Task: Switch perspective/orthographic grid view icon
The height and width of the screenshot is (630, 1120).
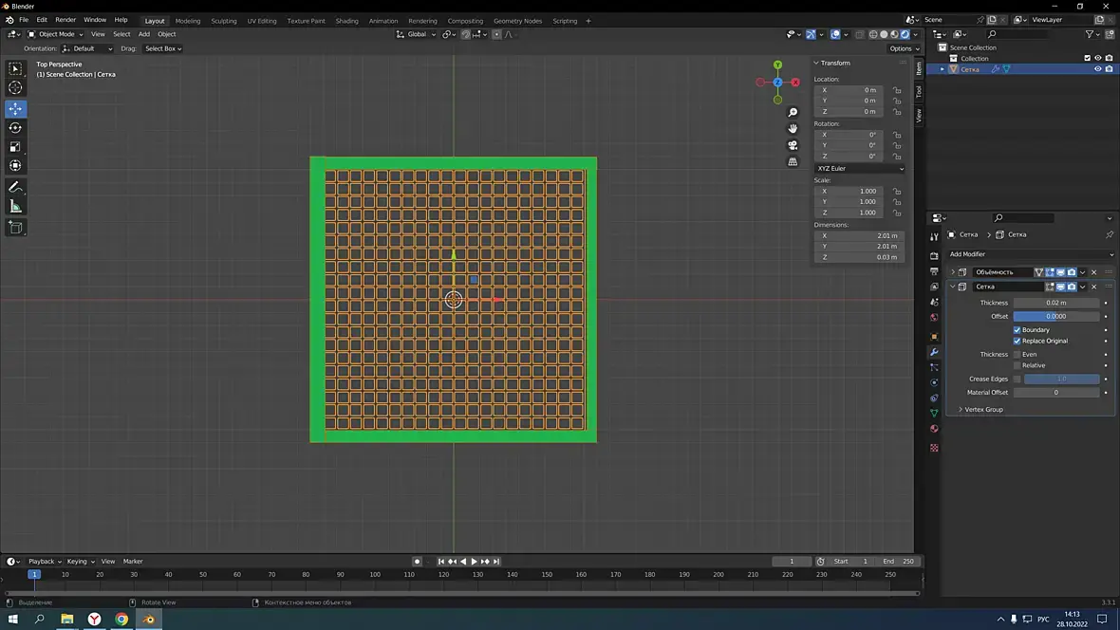Action: coord(793,162)
